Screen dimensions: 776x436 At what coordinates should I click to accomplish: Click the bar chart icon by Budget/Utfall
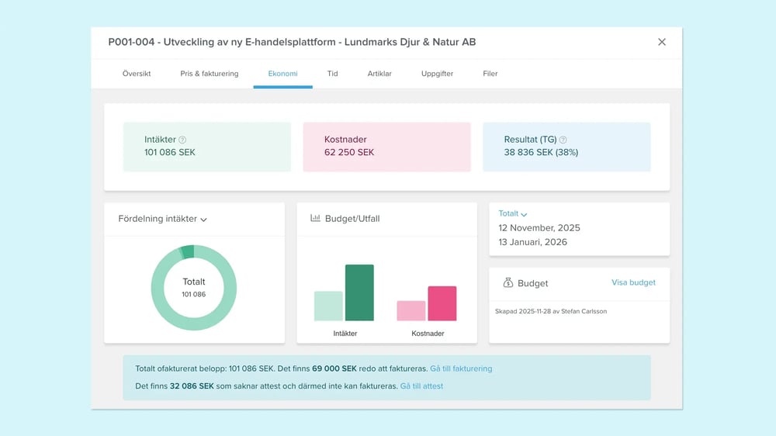(x=315, y=219)
